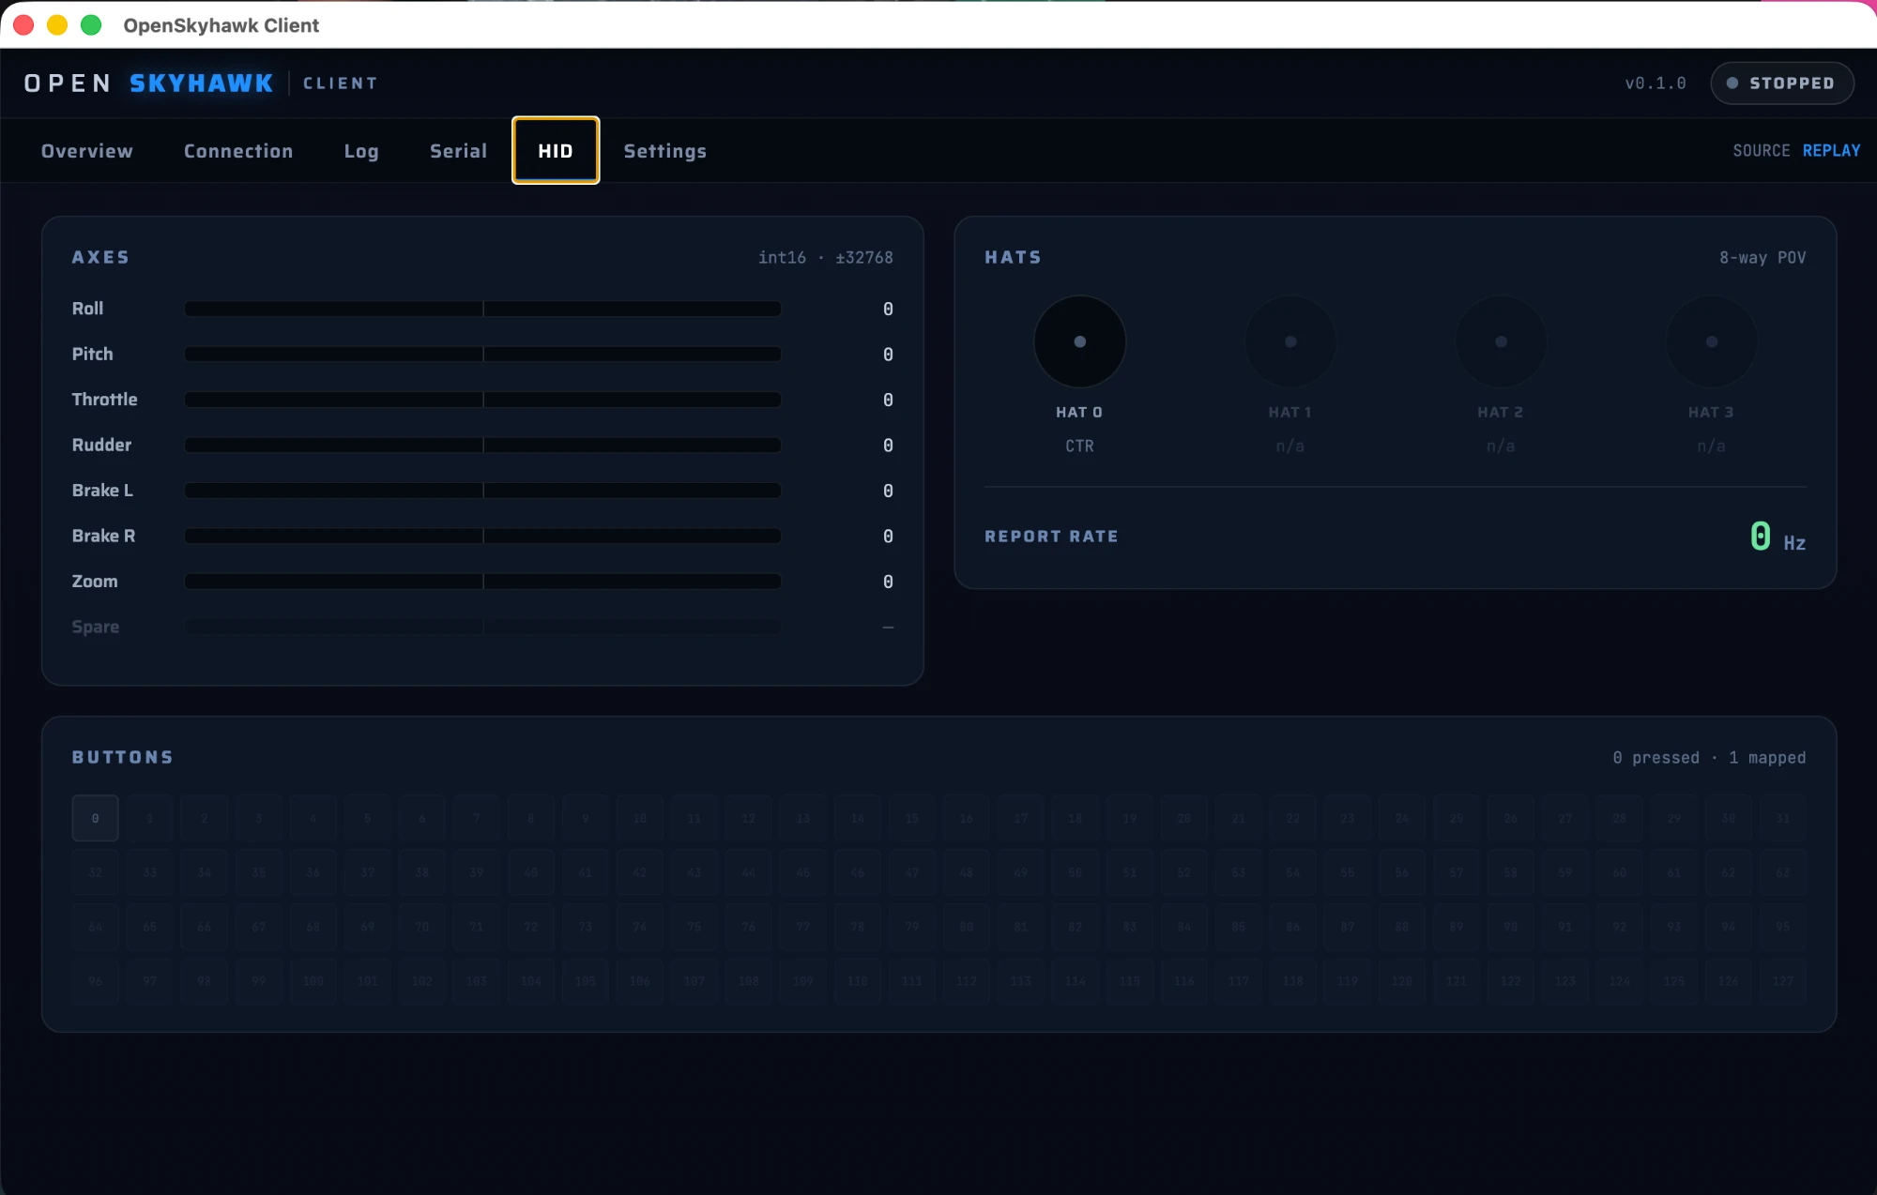Click the OPEN SKYHAWK logo
The height and width of the screenshot is (1195, 1877).
pos(149,83)
